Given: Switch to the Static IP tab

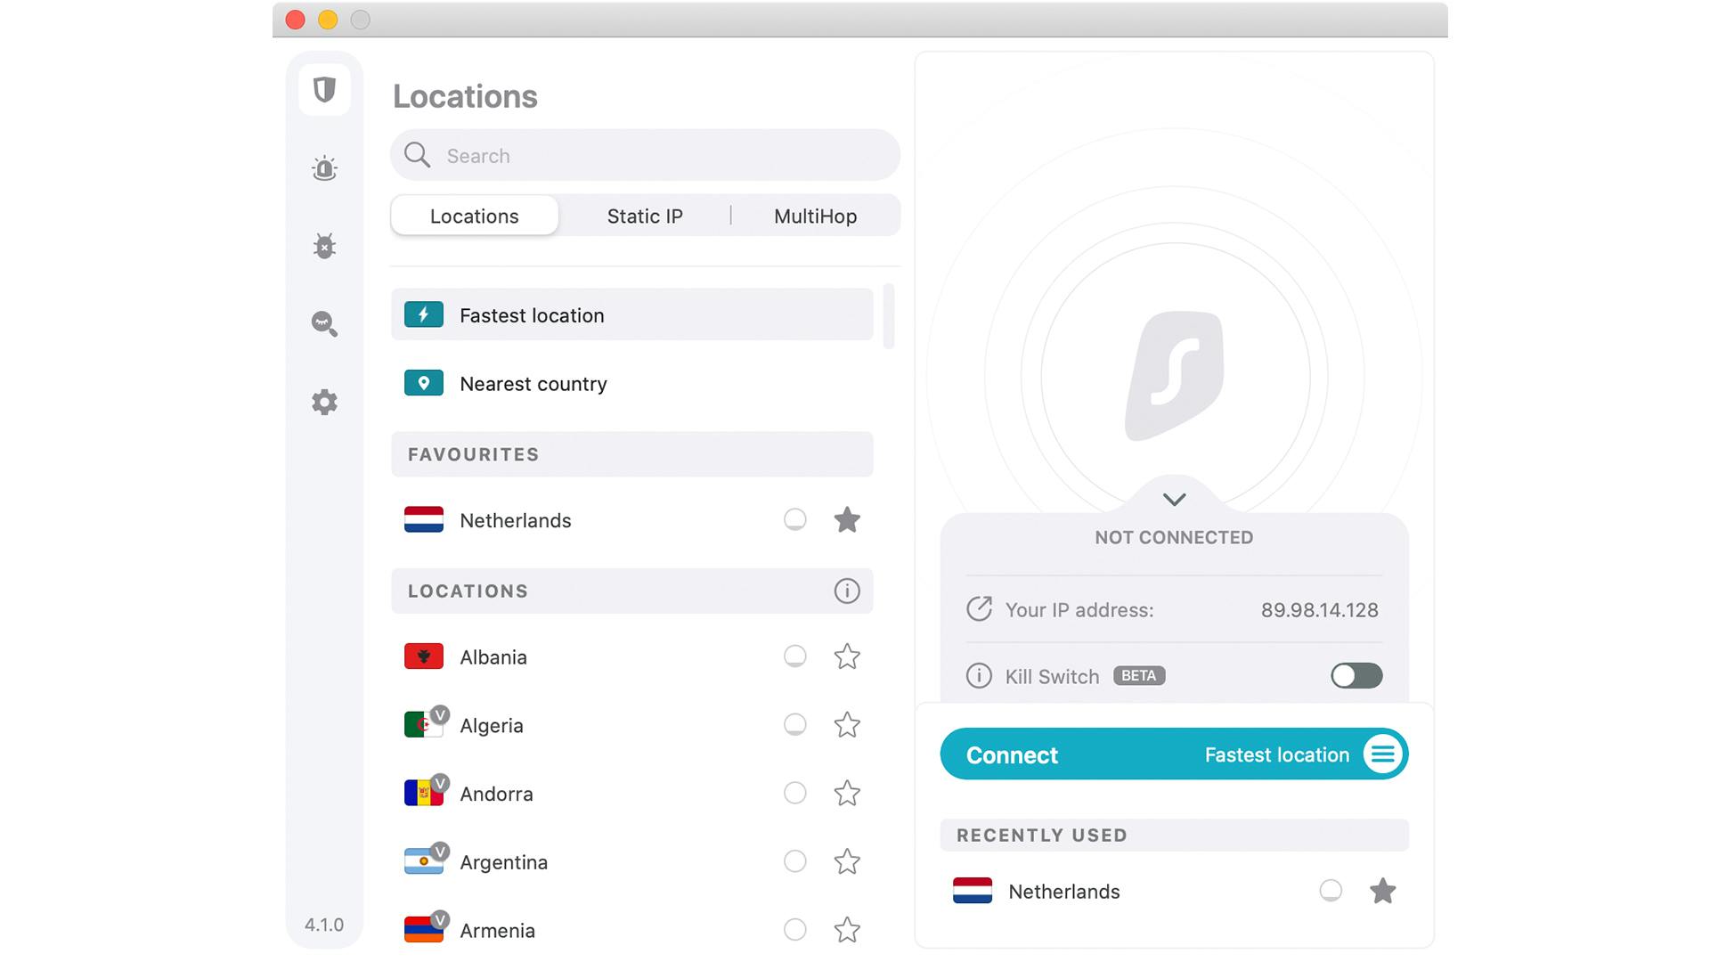Looking at the screenshot, I should tap(644, 216).
